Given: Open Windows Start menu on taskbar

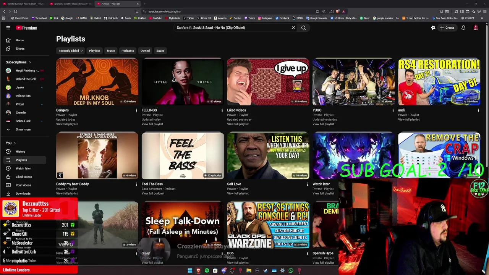Looking at the screenshot, I should (x=190, y=270).
